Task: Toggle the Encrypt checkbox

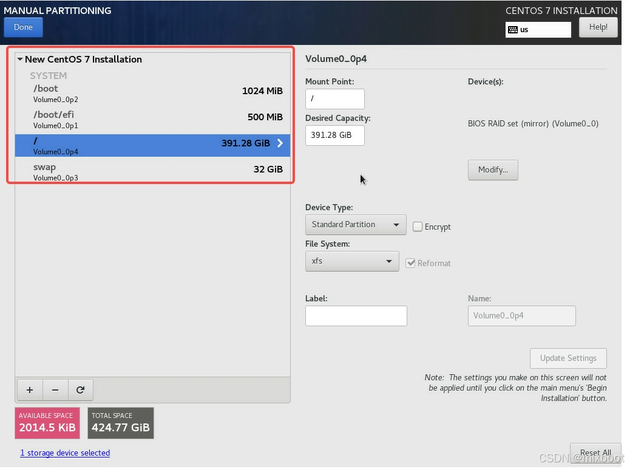Action: [x=417, y=227]
